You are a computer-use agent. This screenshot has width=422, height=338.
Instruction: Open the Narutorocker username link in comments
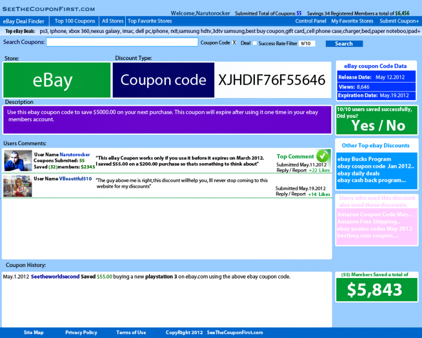[75, 155]
